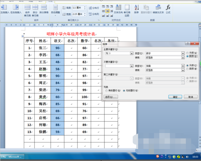
Task: Click the Split Cells (拆分单元格) icon
Action: (35, 7)
